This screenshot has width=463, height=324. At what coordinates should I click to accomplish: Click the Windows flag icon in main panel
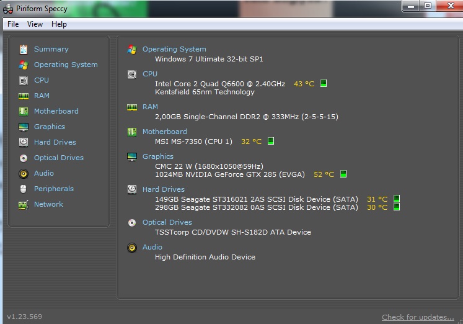click(132, 50)
